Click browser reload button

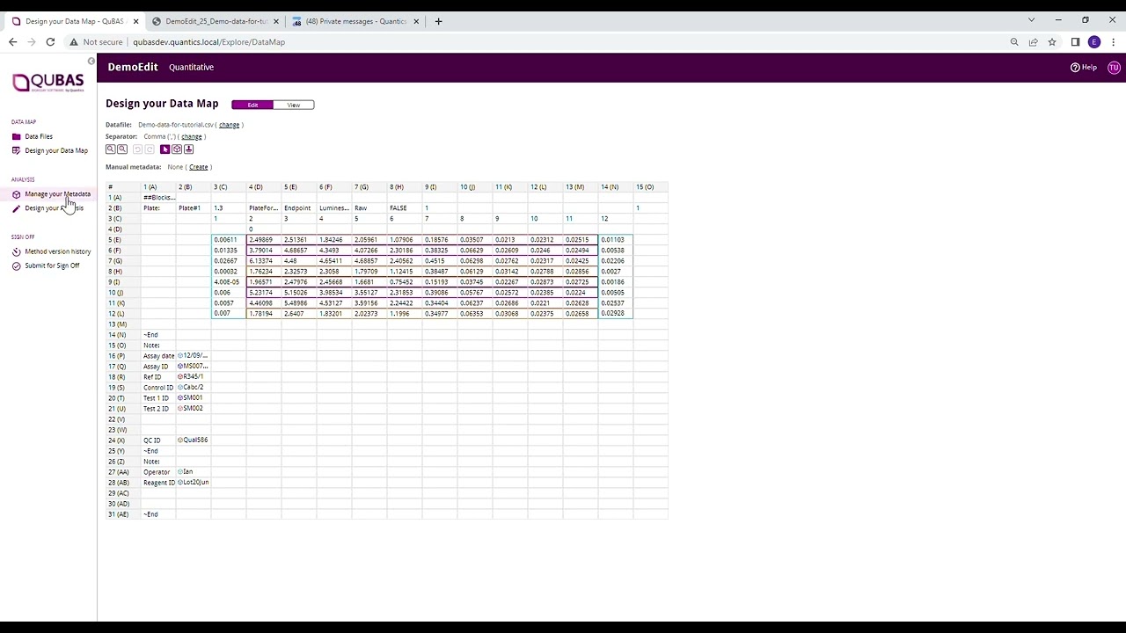pyautogui.click(x=50, y=42)
